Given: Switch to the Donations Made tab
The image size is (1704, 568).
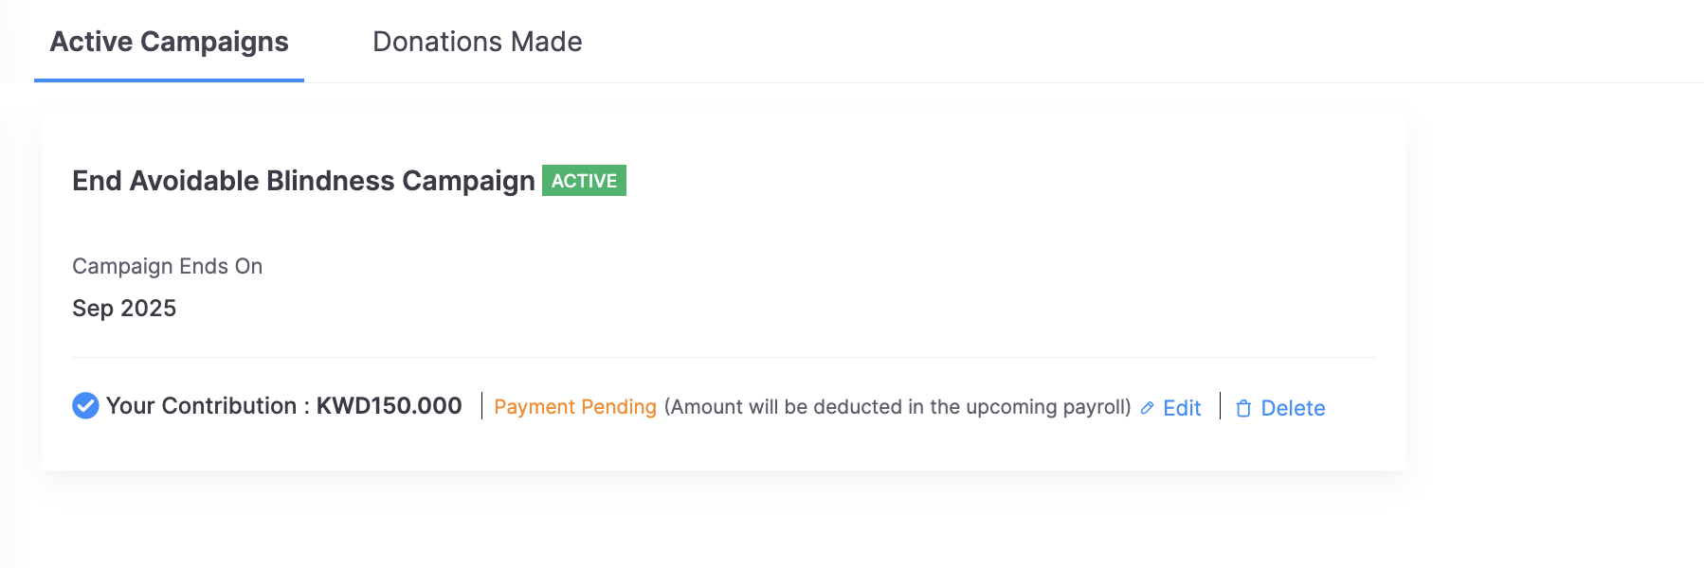Looking at the screenshot, I should (477, 42).
